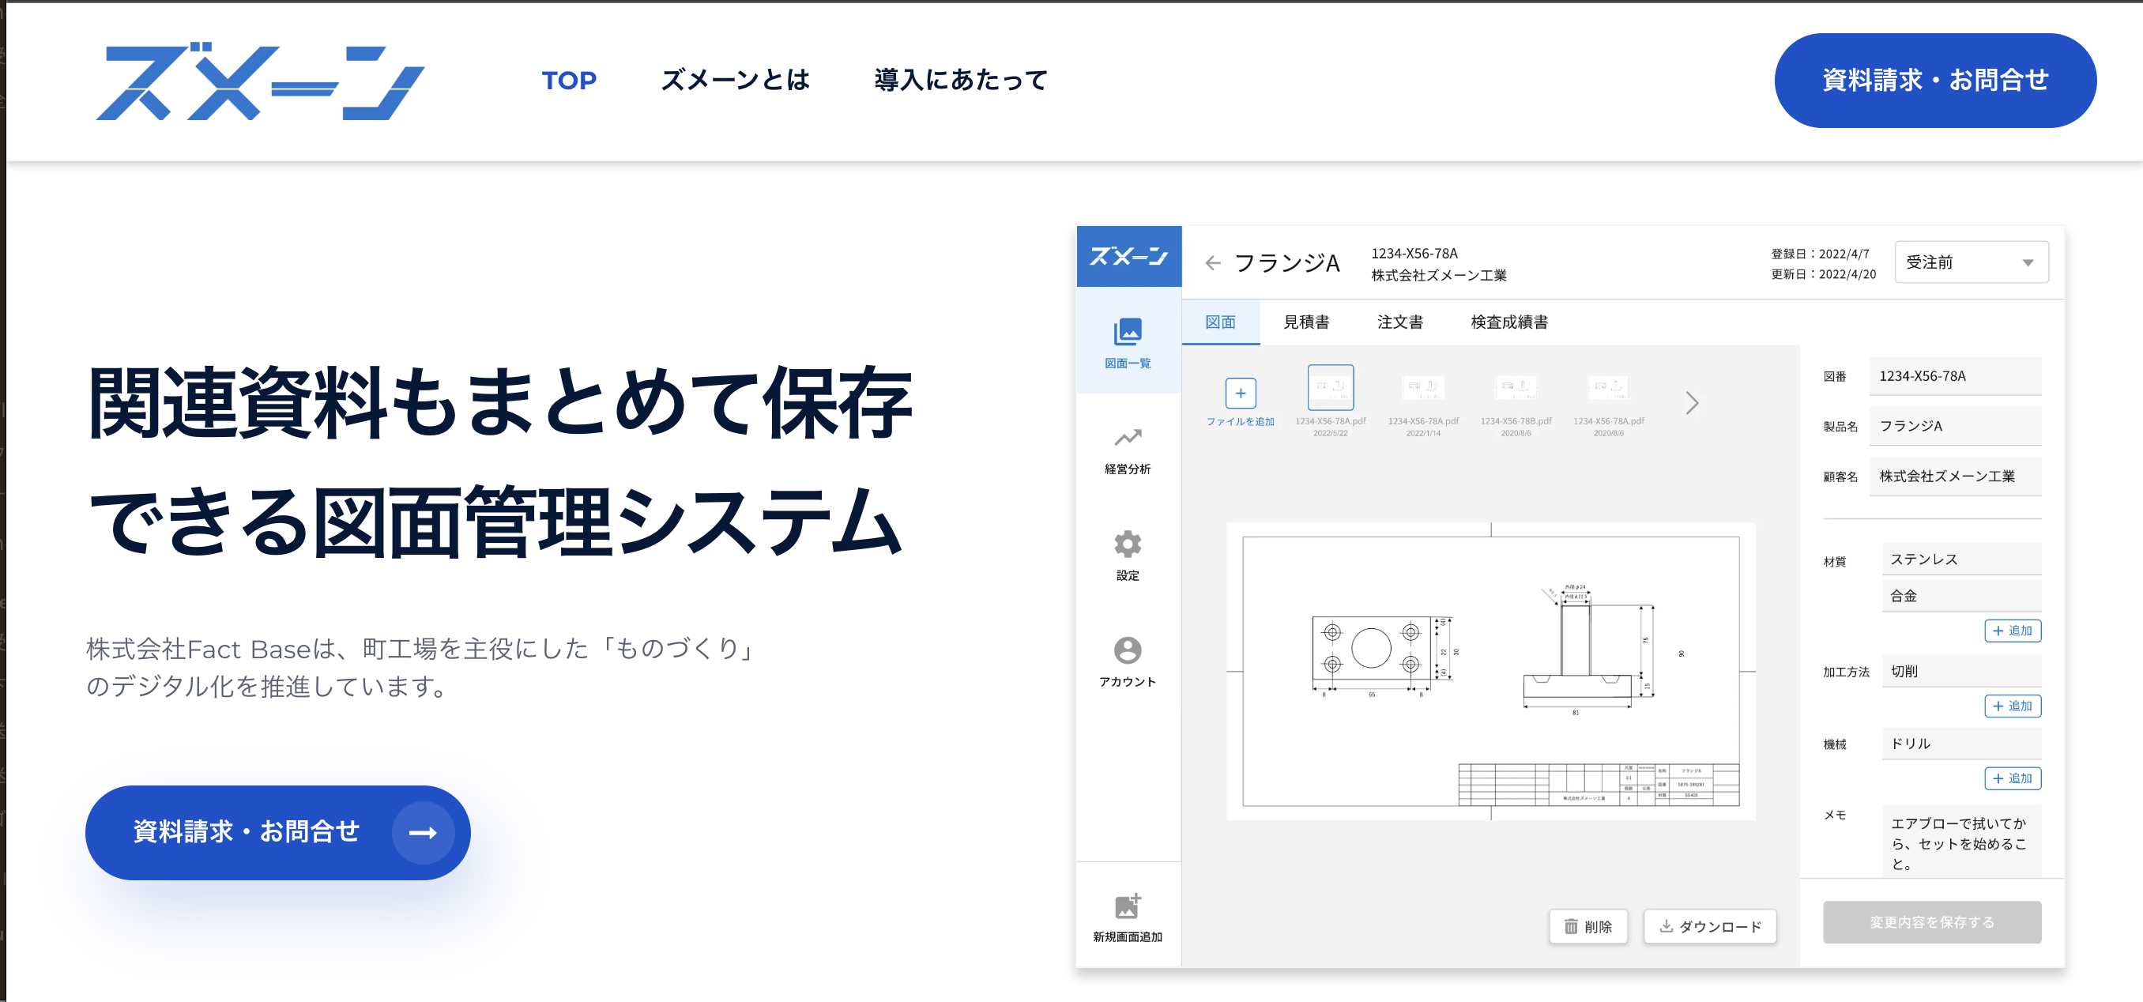Open the アカウント profile icon
This screenshot has height=1002, width=2143.
coord(1128,650)
